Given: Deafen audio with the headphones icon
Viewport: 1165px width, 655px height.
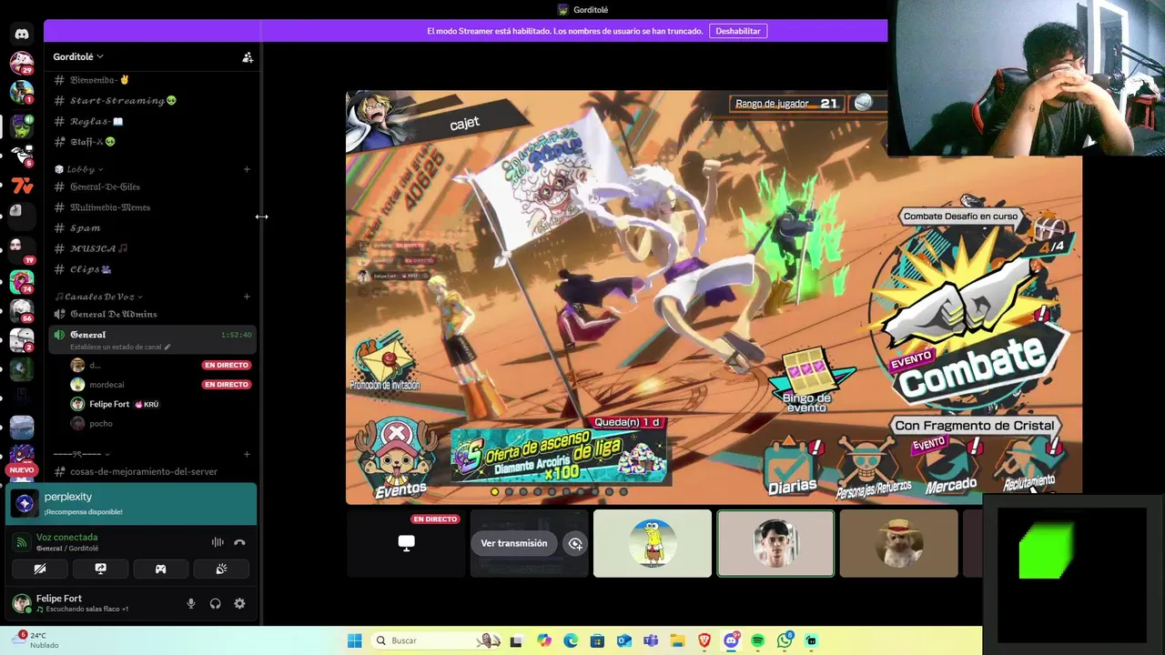Looking at the screenshot, I should point(216,603).
